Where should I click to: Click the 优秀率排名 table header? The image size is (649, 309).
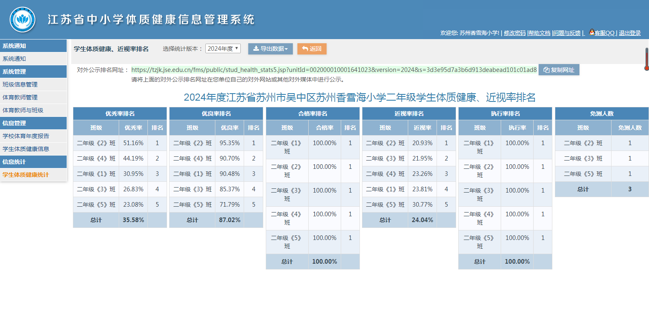click(x=120, y=114)
